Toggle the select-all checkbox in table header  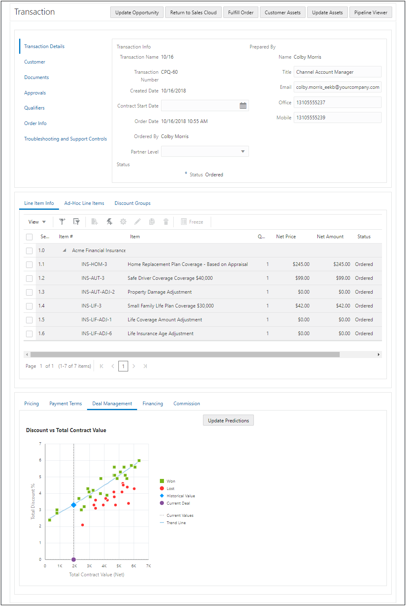[x=29, y=237]
